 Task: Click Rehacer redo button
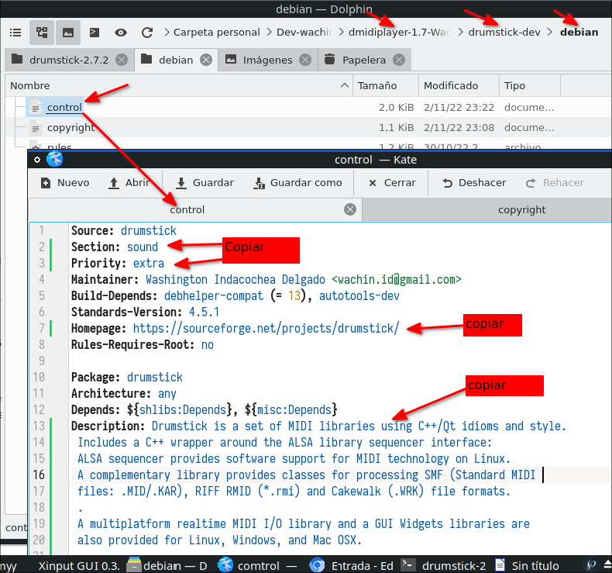555,182
